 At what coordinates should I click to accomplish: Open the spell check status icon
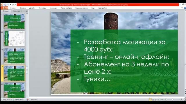pyautogui.click(x=28, y=100)
